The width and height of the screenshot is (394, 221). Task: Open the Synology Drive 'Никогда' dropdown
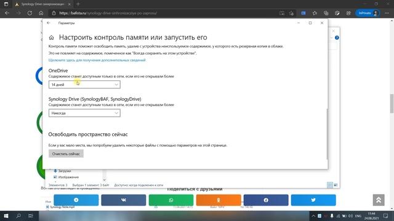(84, 113)
